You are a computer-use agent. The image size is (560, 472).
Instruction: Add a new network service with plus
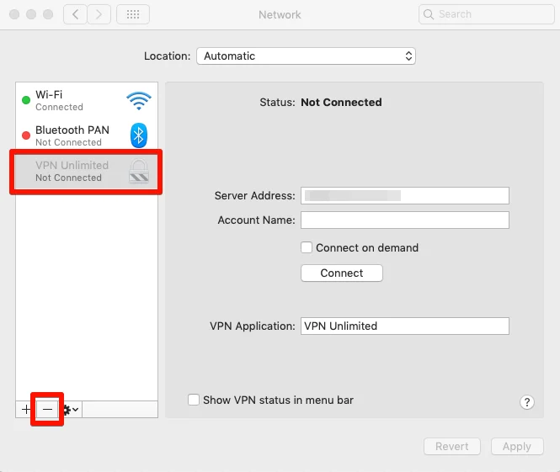coord(26,409)
